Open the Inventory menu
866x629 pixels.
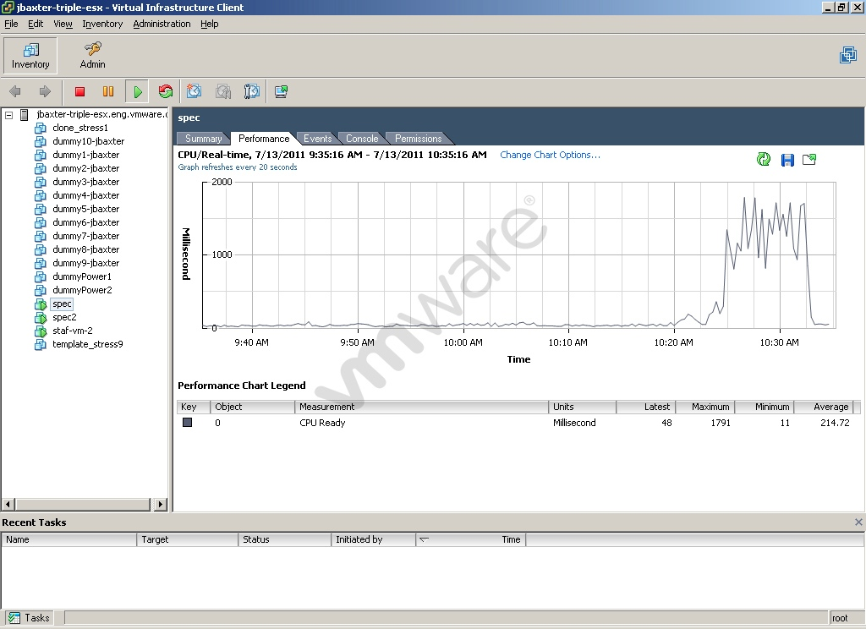[102, 24]
